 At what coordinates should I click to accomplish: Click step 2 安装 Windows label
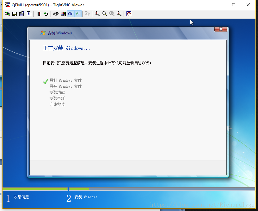(x=86, y=197)
